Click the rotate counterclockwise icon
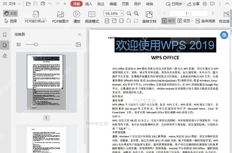 click(136, 21)
